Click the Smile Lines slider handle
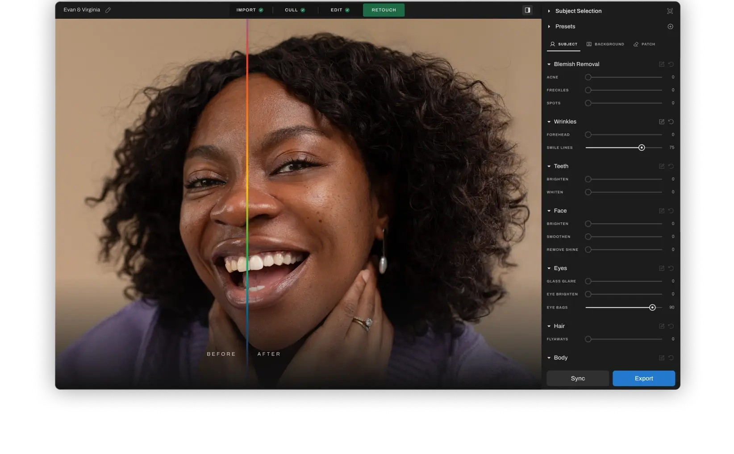This screenshot has width=734, height=454. [642, 147]
